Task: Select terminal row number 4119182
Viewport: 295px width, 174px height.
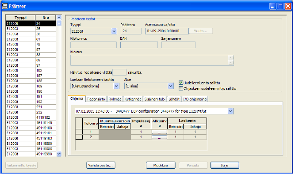Action: pos(31,117)
